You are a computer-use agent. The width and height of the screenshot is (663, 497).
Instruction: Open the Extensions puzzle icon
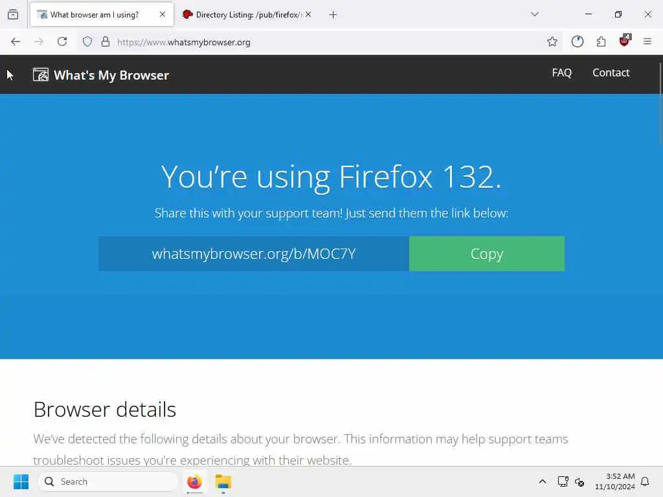point(601,41)
